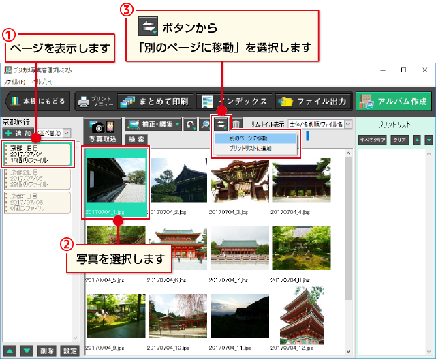The height and width of the screenshot is (360, 436).
Task: Select thumbnail 20170704_7.jpg
Action: [x=240, y=248]
